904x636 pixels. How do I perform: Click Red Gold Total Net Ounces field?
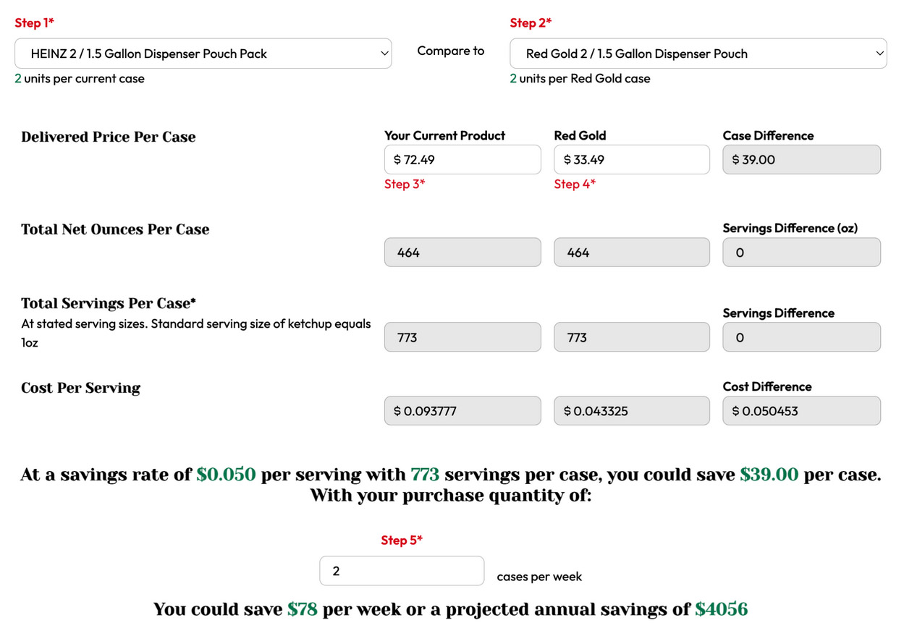click(x=631, y=253)
